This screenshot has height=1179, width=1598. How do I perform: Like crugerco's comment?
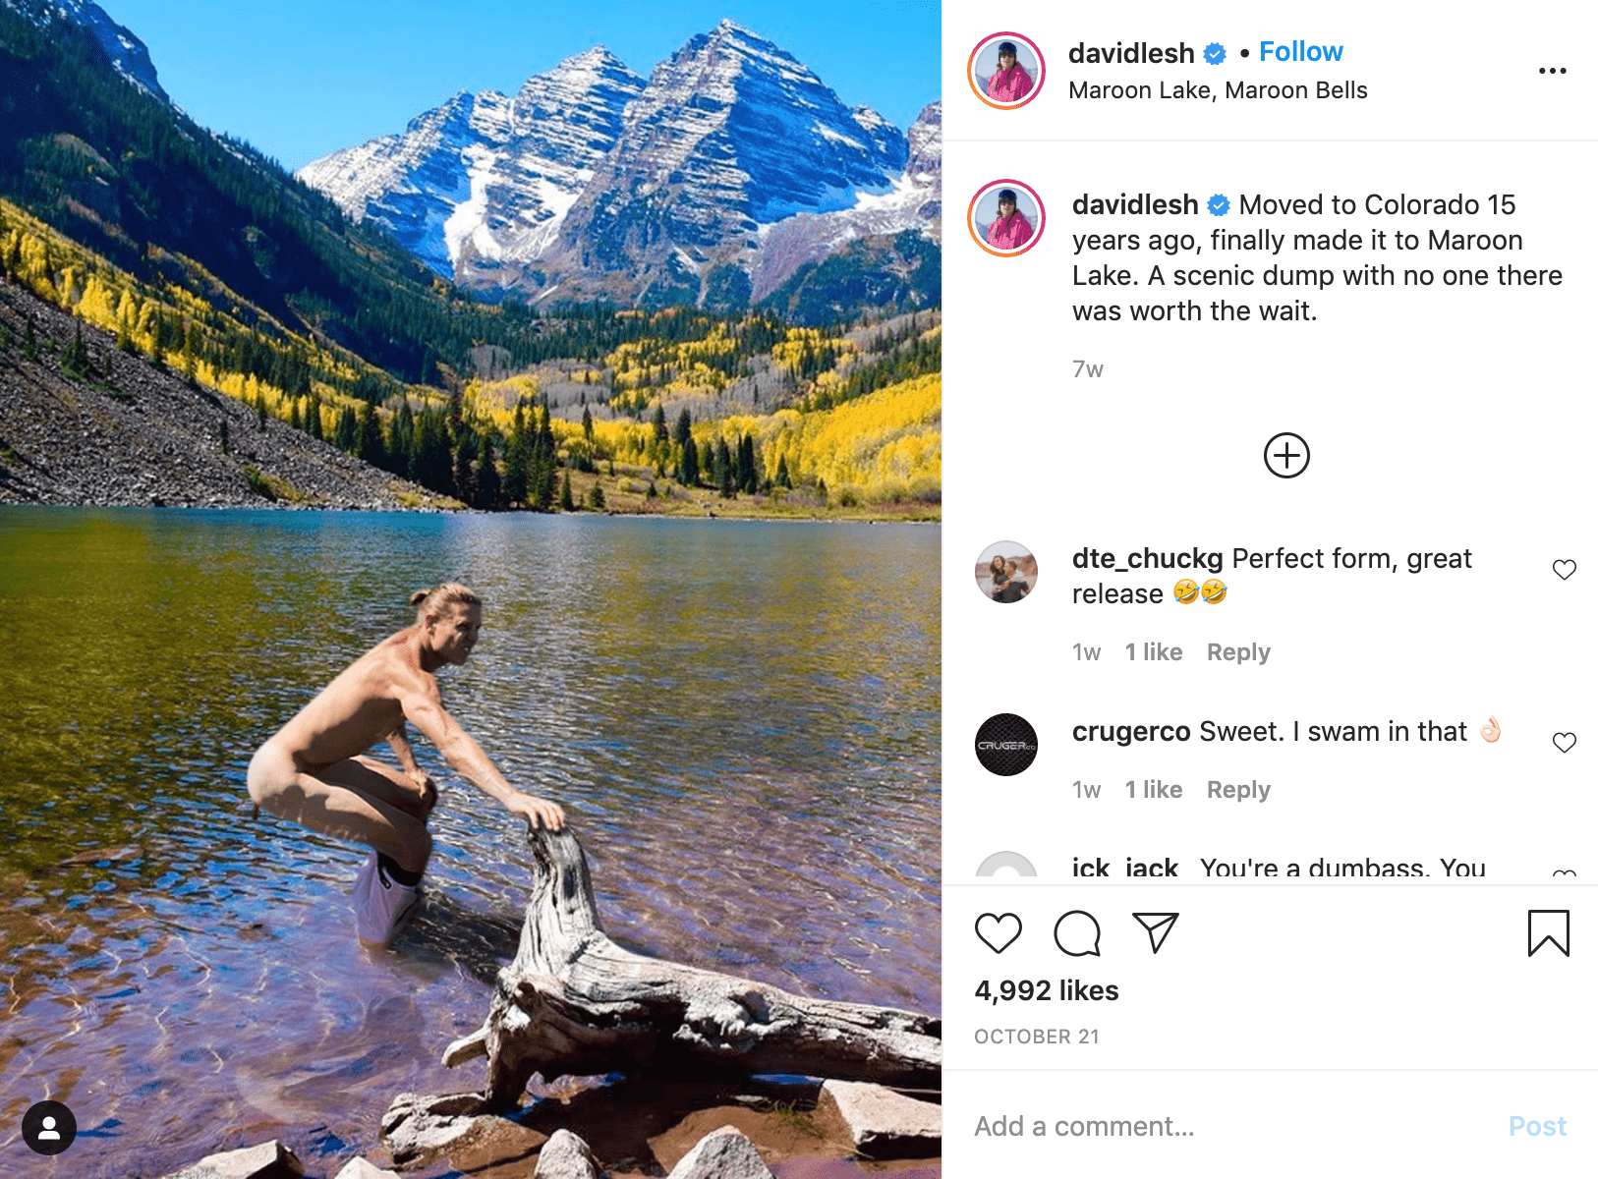coord(1564,743)
